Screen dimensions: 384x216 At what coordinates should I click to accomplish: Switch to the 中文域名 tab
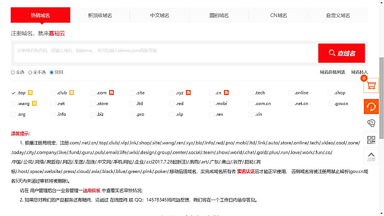coord(160,15)
